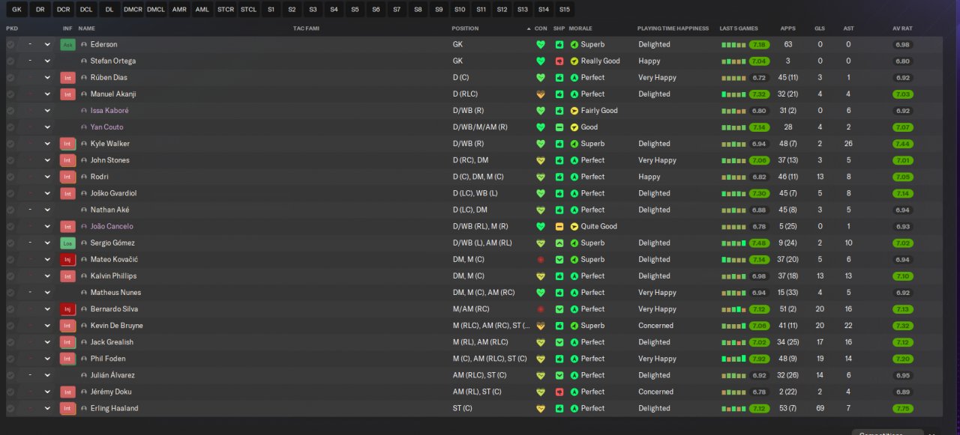
Task: Select the AMR position slot
Action: (x=179, y=9)
